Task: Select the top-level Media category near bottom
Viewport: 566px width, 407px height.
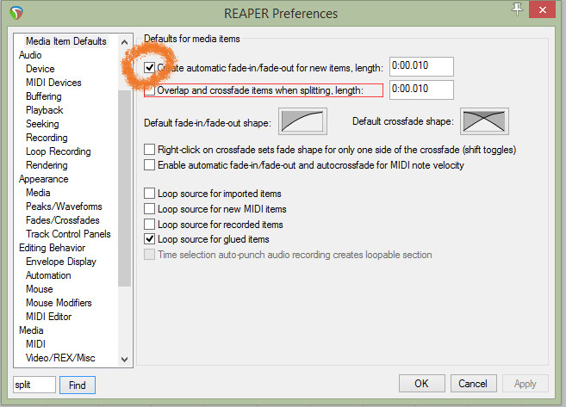Action: pos(31,330)
